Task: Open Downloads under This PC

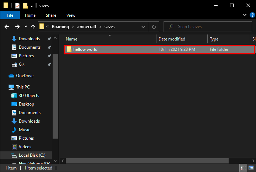Action: (29, 121)
